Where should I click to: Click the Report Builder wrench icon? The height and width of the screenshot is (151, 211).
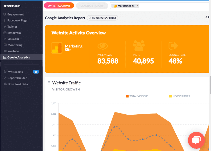point(5,78)
